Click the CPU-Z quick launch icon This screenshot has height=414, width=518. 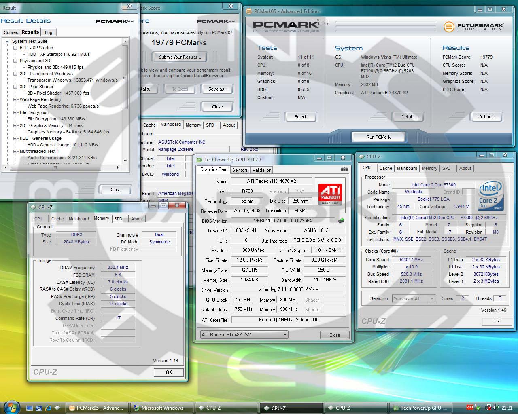57,408
